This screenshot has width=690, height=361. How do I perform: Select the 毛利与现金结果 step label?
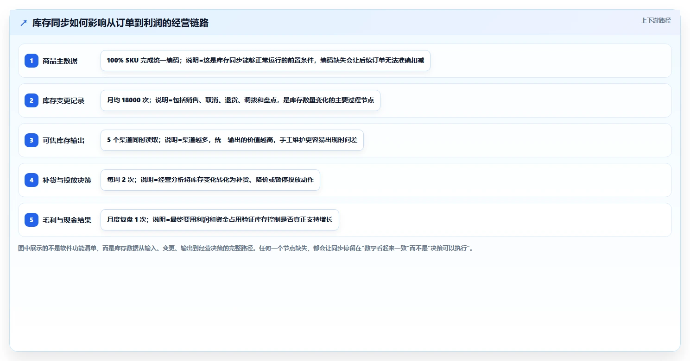click(x=67, y=220)
